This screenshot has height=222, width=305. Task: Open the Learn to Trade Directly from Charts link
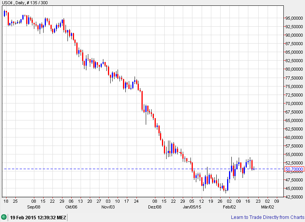click(268, 217)
